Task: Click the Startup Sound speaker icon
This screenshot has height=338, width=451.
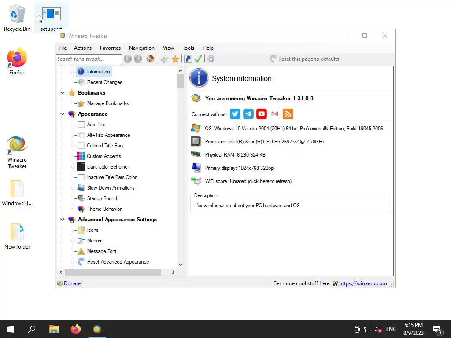Action: tap(81, 198)
